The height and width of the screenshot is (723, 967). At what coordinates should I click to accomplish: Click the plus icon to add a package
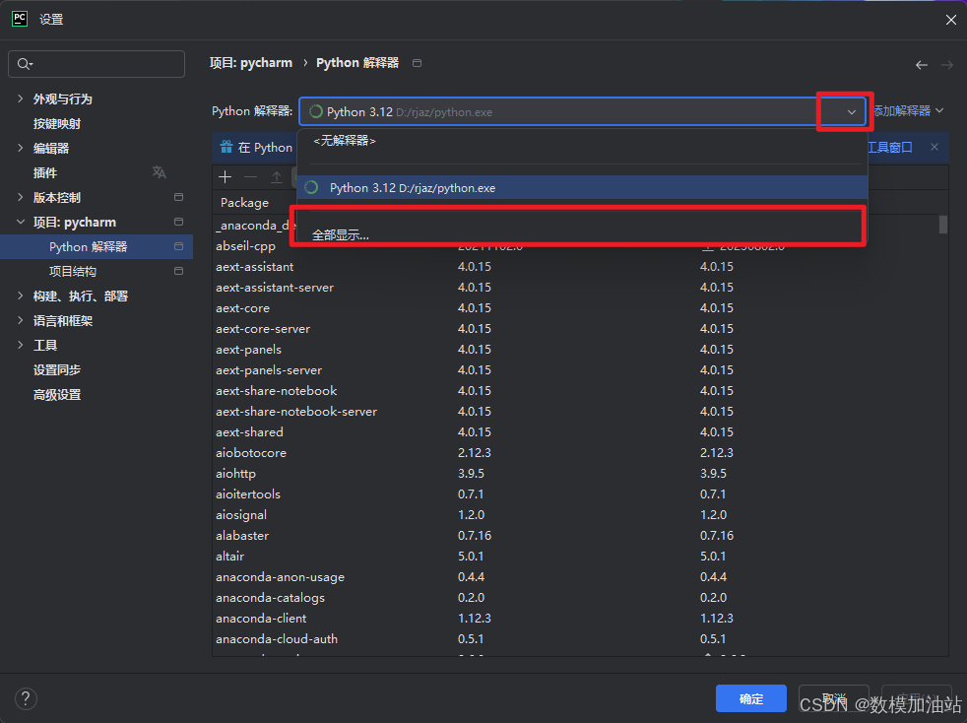click(x=226, y=177)
